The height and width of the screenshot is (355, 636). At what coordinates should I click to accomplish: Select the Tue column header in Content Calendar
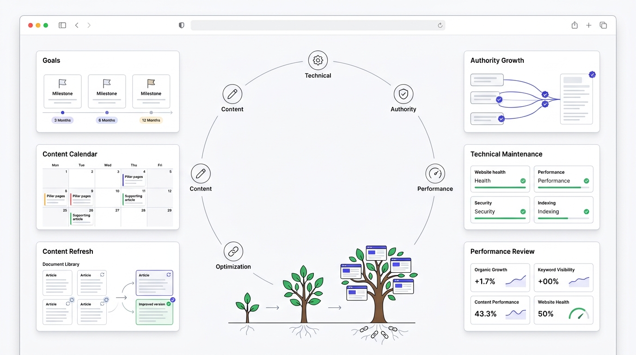81,165
